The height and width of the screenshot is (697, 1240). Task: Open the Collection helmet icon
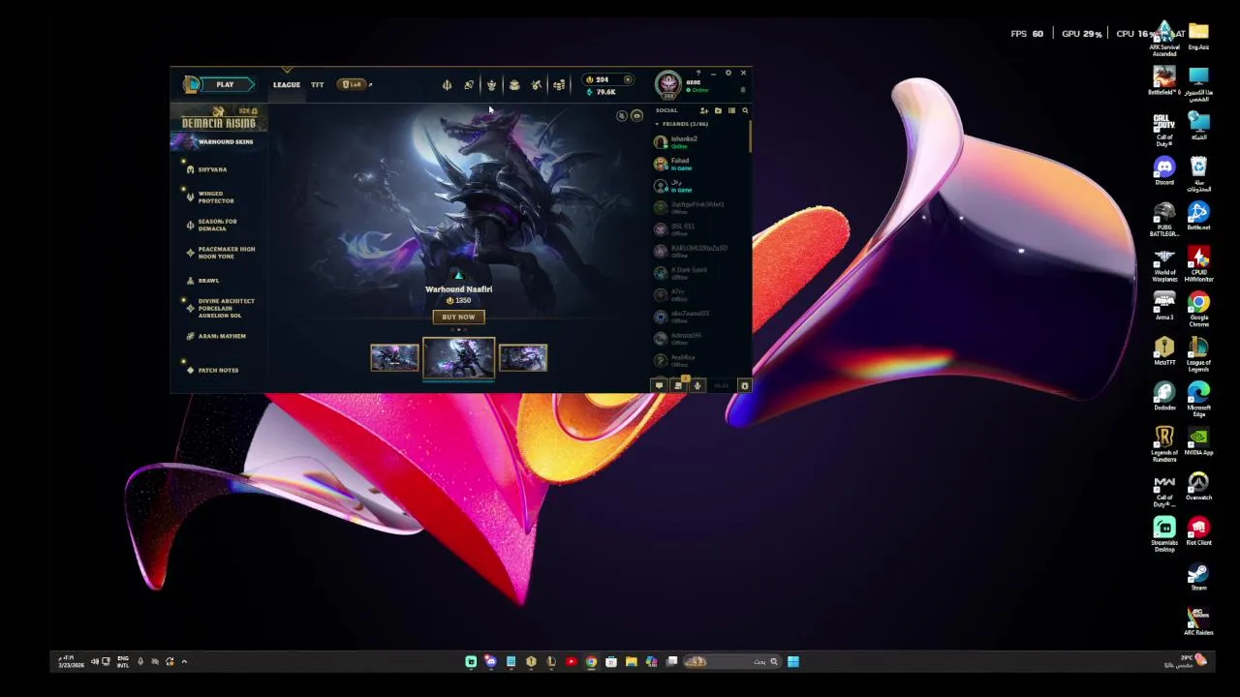point(491,85)
